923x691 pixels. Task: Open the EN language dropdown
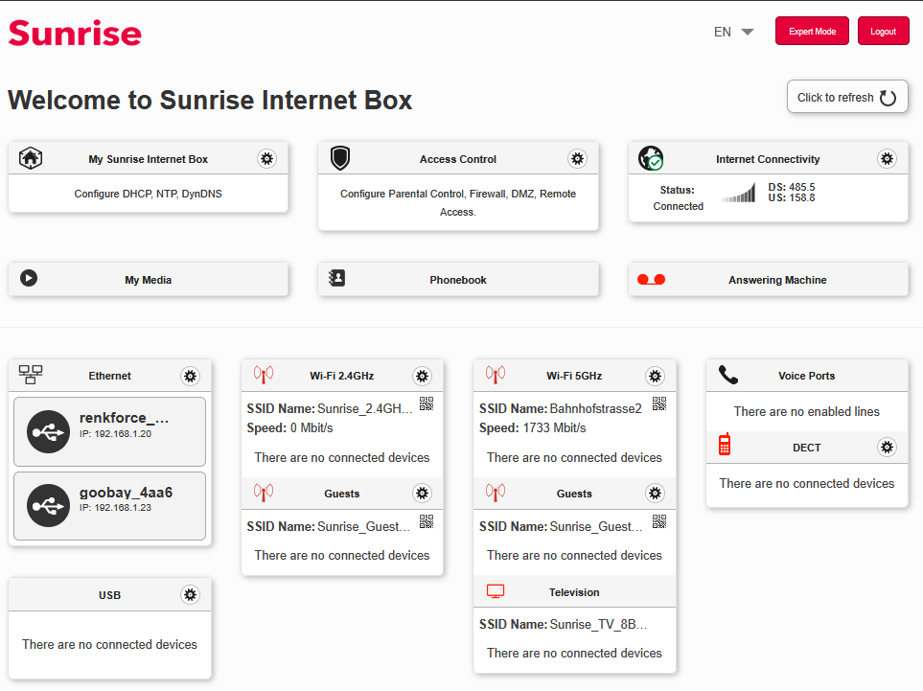coord(733,32)
